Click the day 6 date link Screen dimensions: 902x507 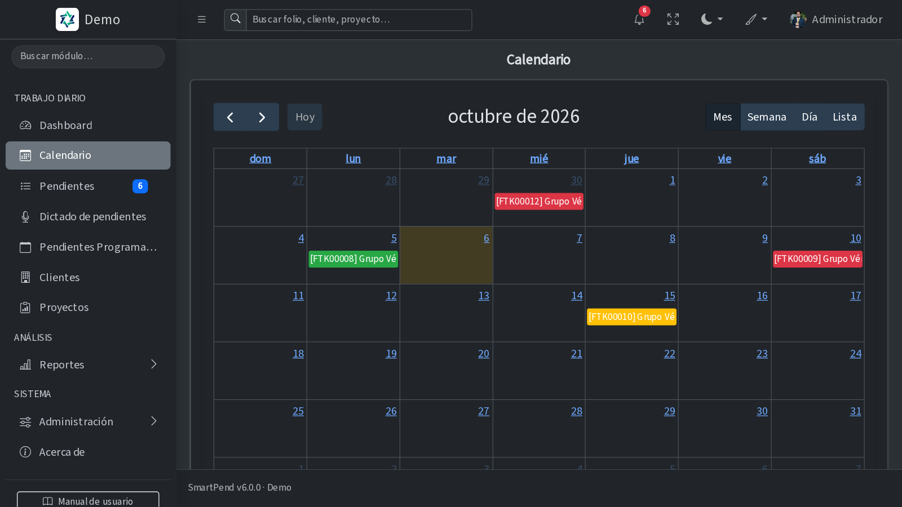[x=487, y=238]
